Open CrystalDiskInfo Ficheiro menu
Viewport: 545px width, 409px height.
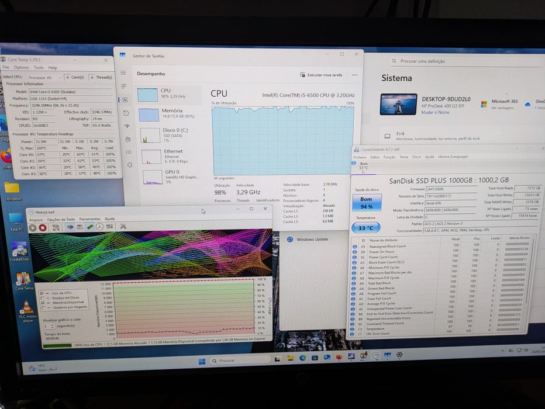360,157
